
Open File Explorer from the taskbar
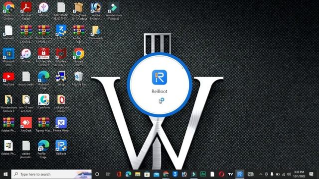coord(138,174)
